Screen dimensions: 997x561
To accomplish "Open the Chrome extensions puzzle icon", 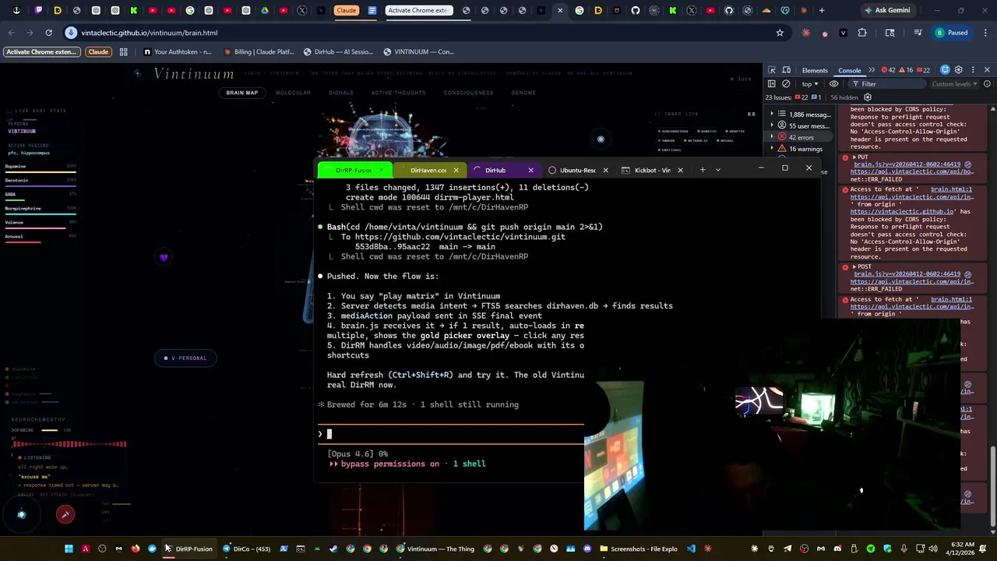I will pyautogui.click(x=862, y=33).
